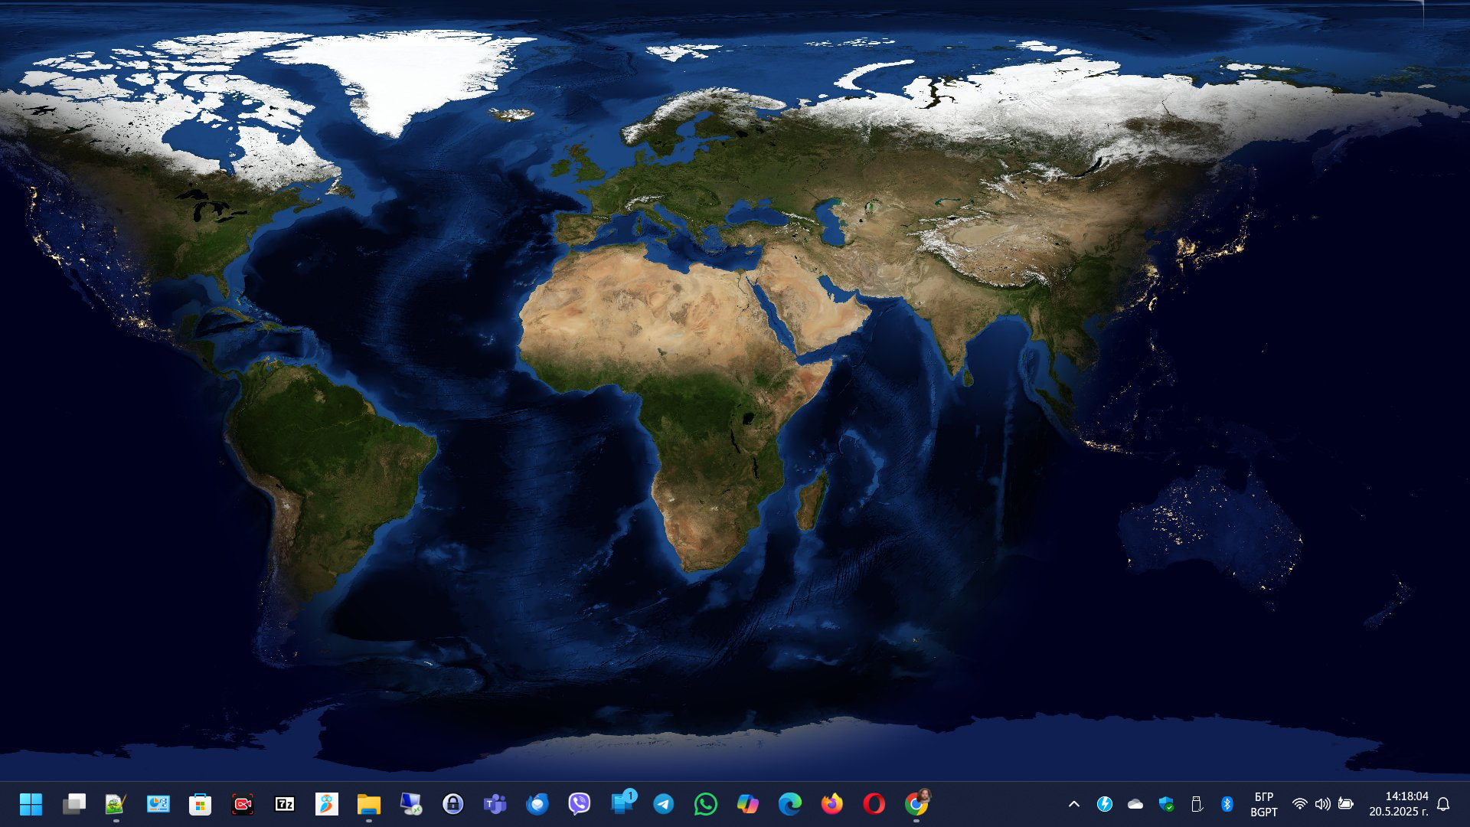Launch Telegram from the taskbar
This screenshot has height=827, width=1470.
tap(663, 804)
